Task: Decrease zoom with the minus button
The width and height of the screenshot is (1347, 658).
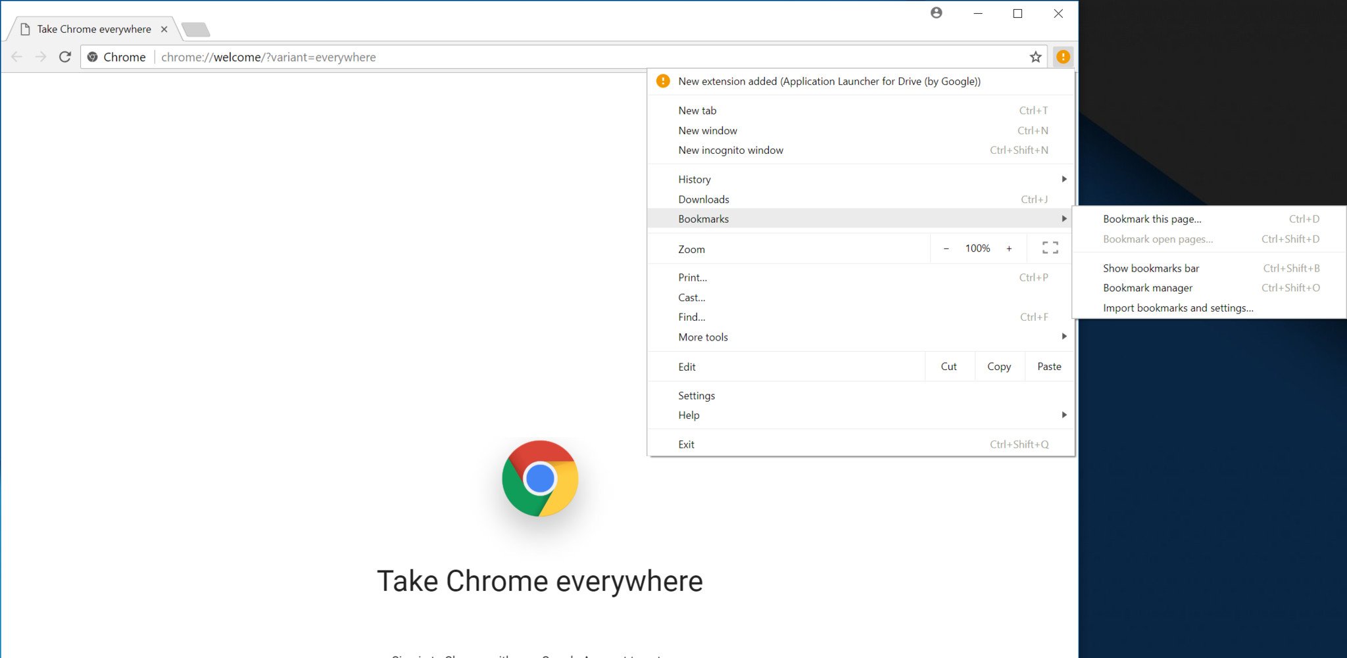Action: tap(946, 248)
